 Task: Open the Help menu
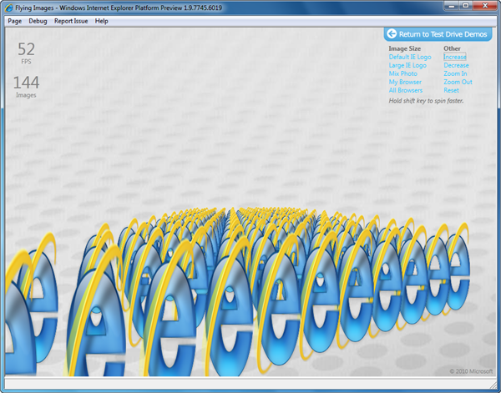(x=102, y=21)
